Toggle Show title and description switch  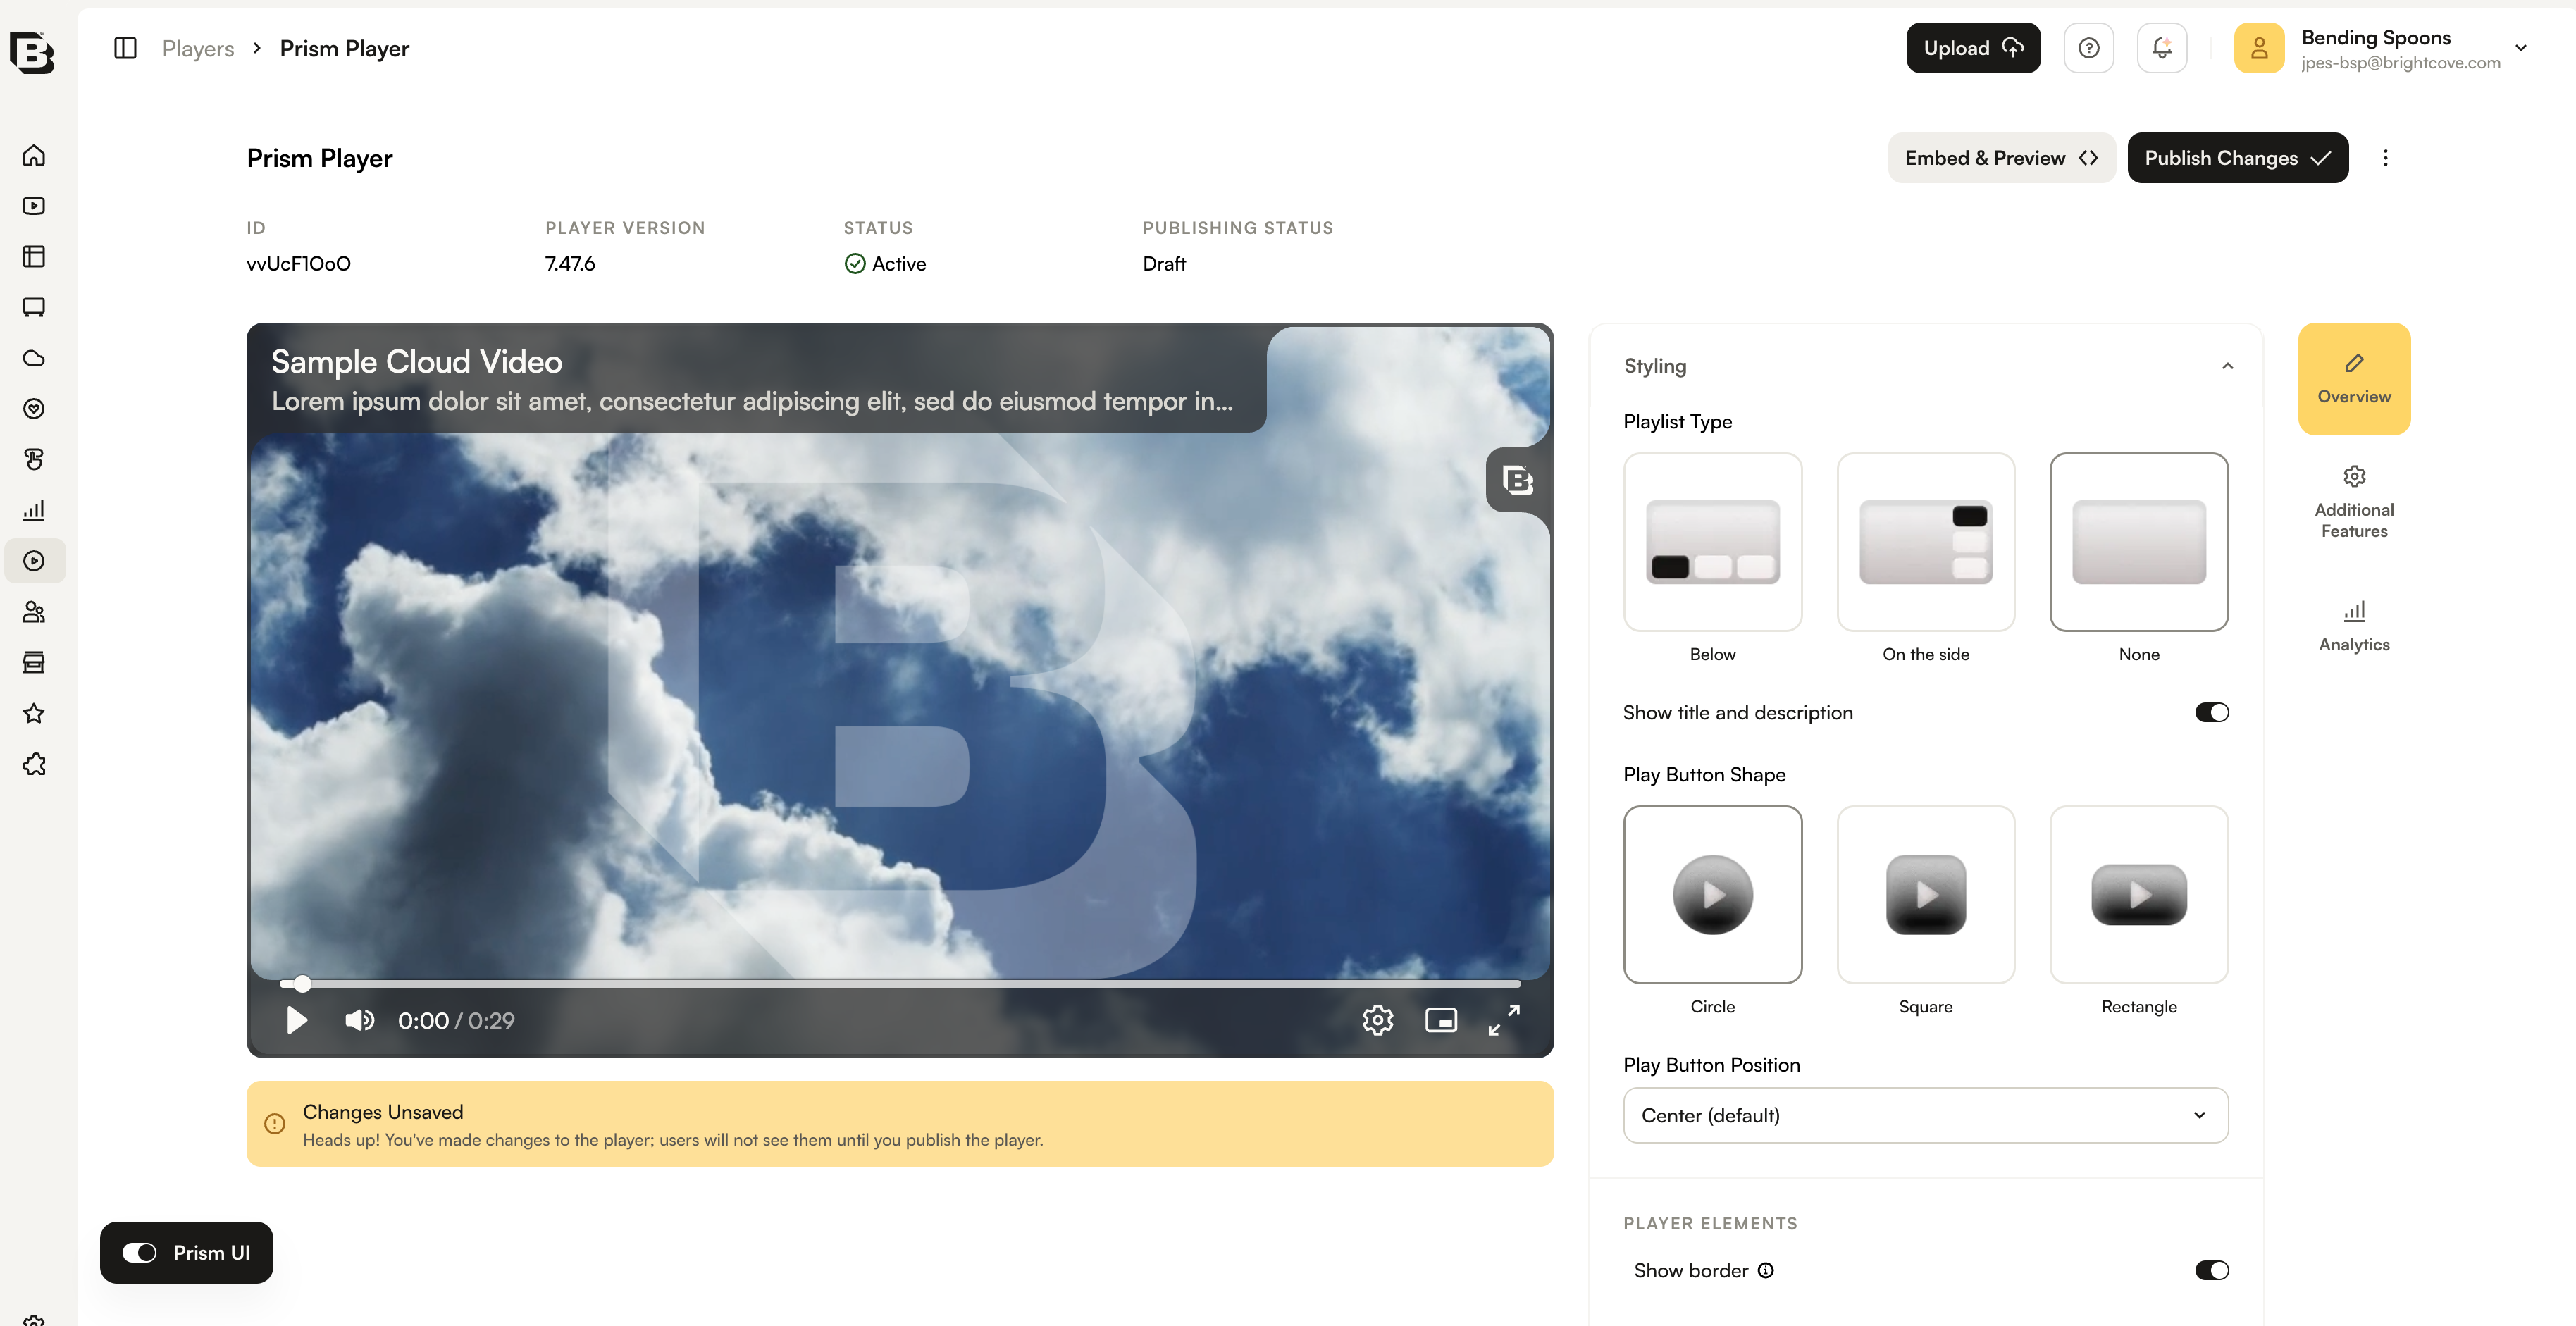(x=2211, y=712)
